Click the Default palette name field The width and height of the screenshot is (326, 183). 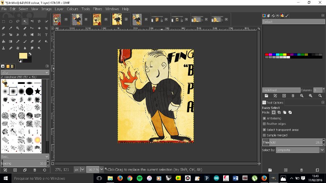[293, 22]
